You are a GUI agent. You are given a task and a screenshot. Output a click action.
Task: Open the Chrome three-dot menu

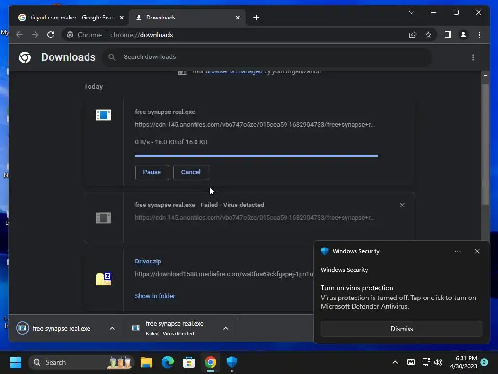pos(479,35)
